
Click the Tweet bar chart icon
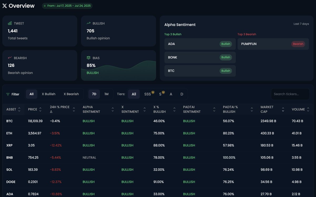(10, 23)
